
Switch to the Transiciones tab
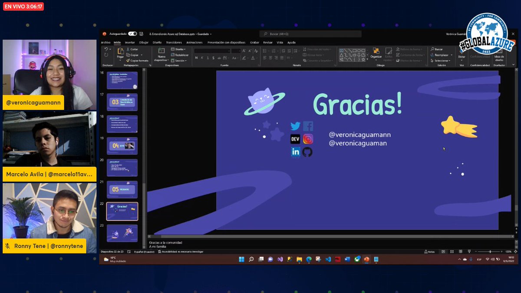tap(174, 43)
